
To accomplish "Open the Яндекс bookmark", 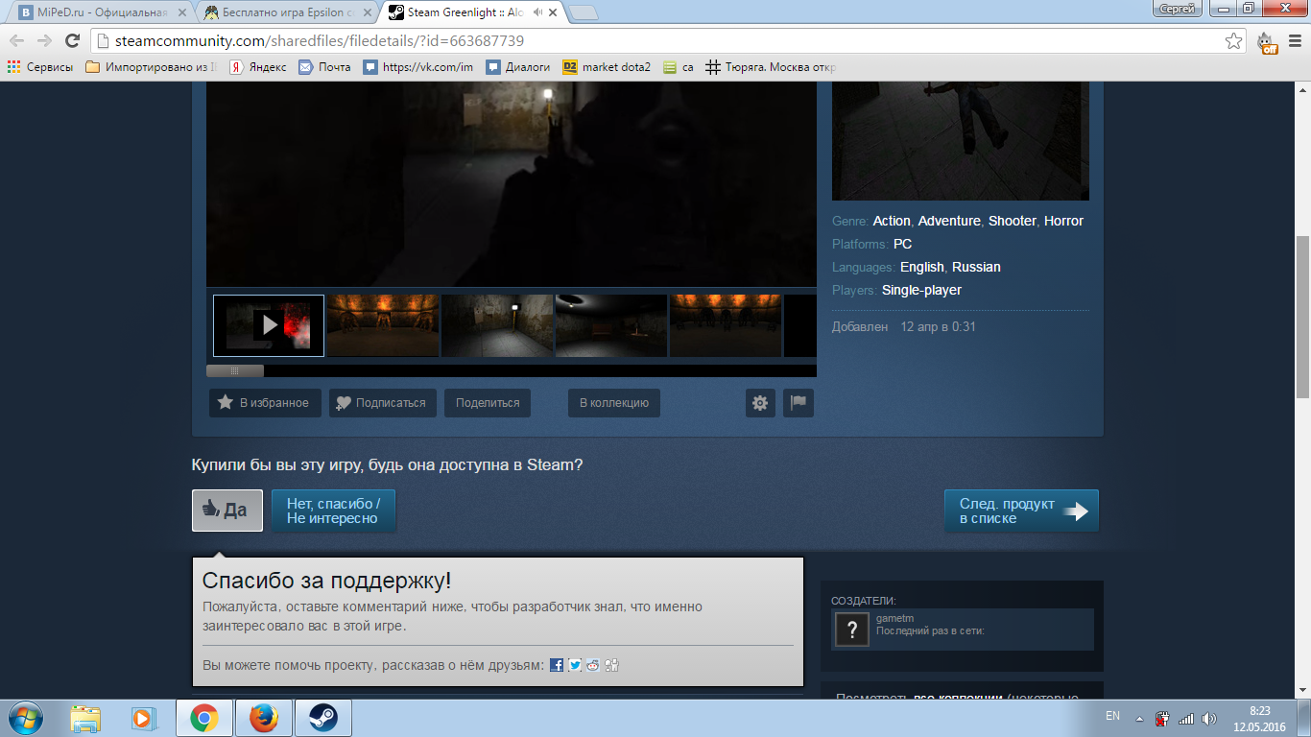I will pos(257,67).
